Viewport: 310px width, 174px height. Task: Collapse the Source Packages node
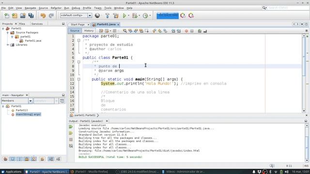pyautogui.click(x=8, y=32)
